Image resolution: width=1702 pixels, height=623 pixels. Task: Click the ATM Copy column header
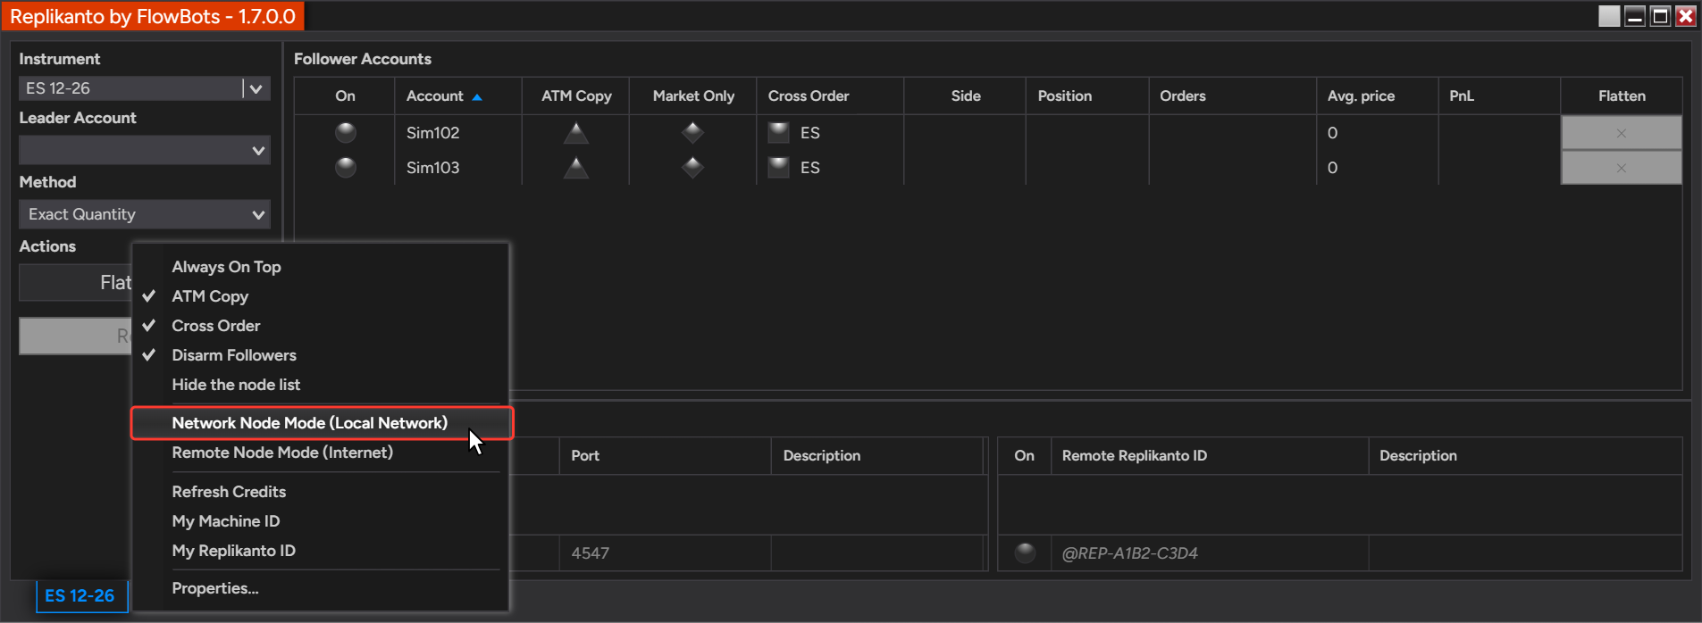pyautogui.click(x=576, y=96)
